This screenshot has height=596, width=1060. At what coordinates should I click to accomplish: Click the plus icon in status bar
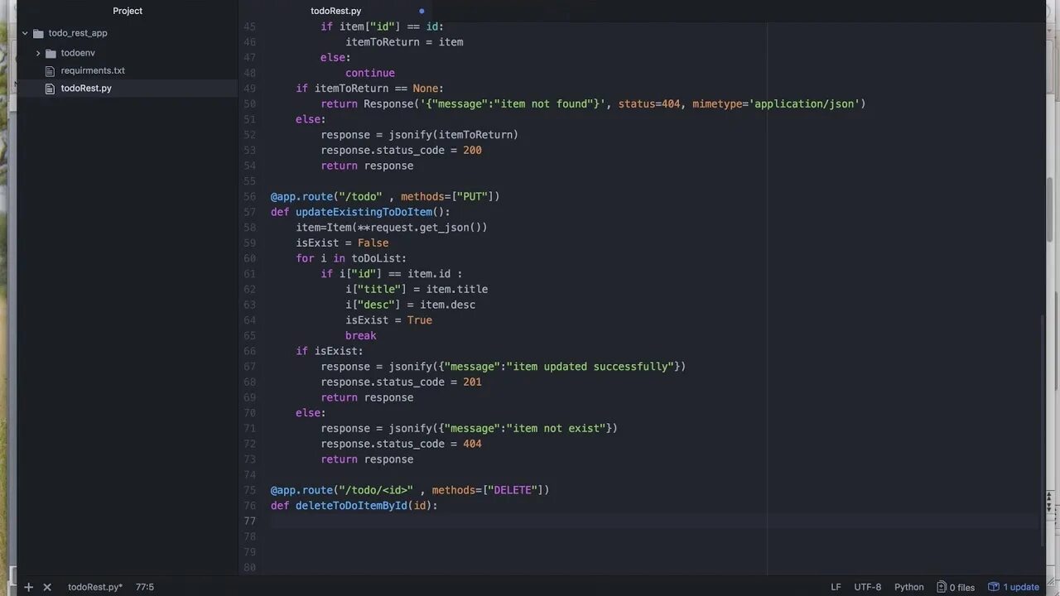(28, 587)
